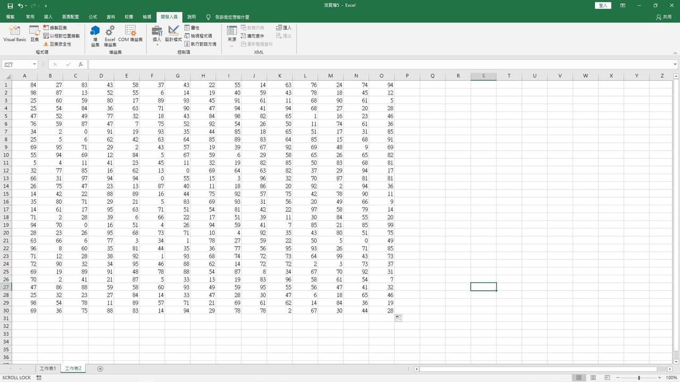
Task: Open the XML 來源 source pane
Action: click(x=232, y=36)
